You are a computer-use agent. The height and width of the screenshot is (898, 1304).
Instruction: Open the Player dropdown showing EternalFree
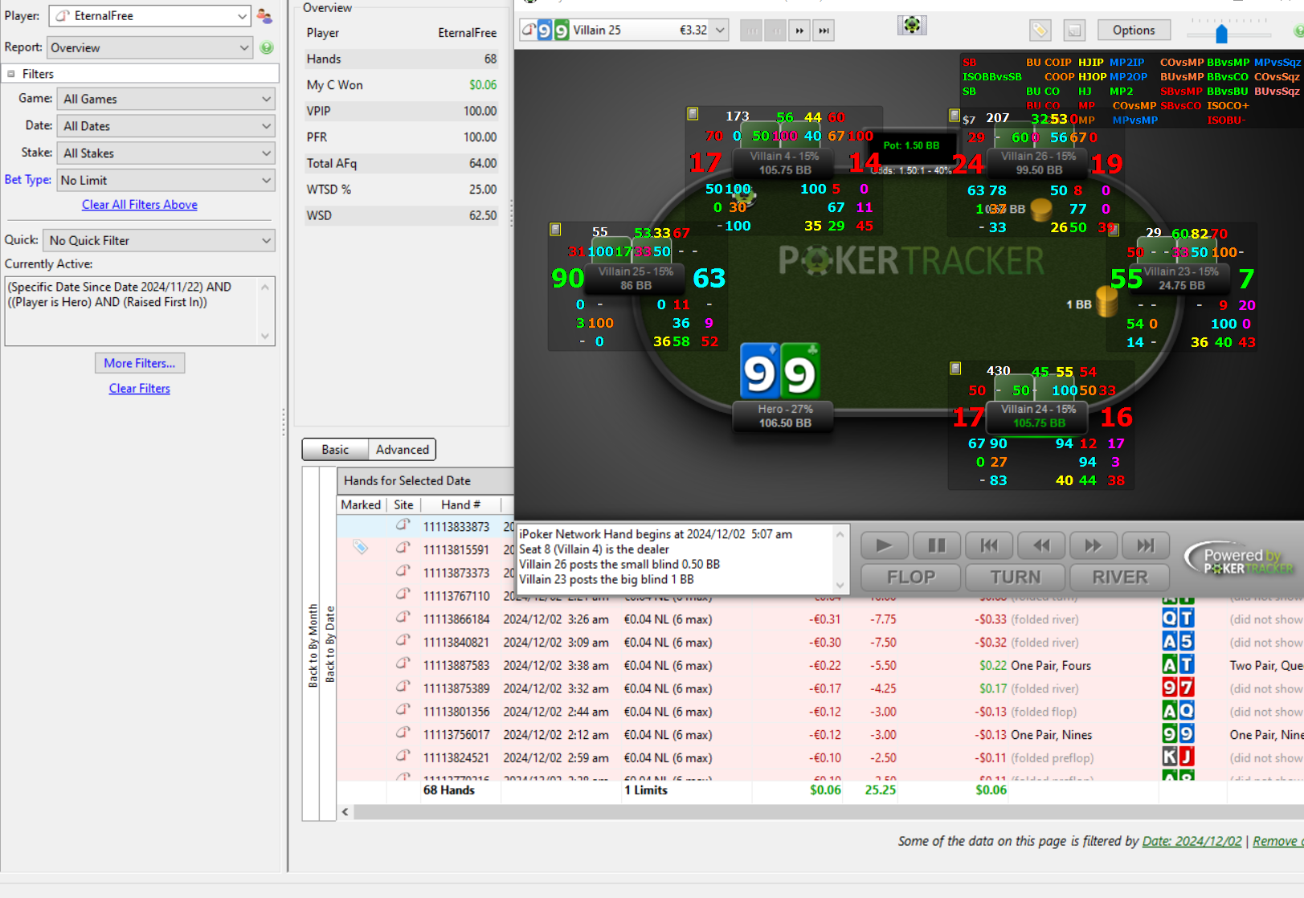pyautogui.click(x=150, y=16)
